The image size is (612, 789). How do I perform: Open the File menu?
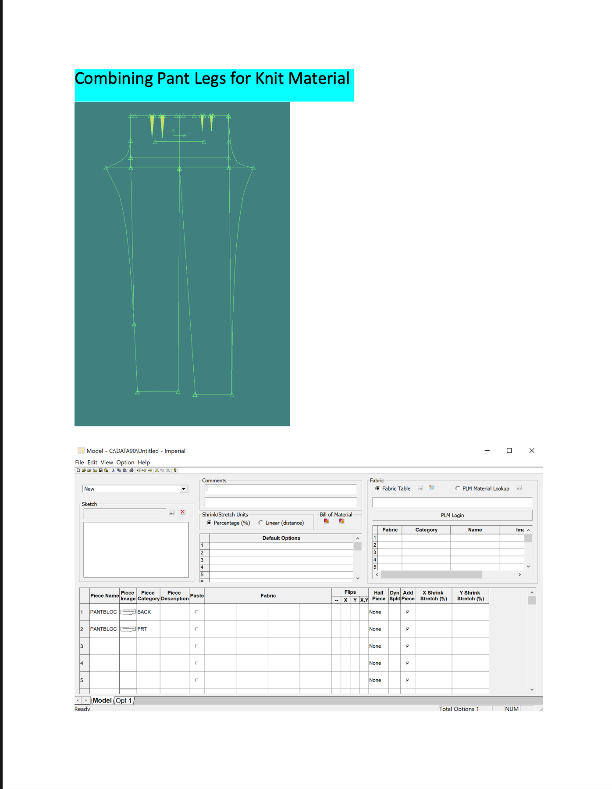79,463
